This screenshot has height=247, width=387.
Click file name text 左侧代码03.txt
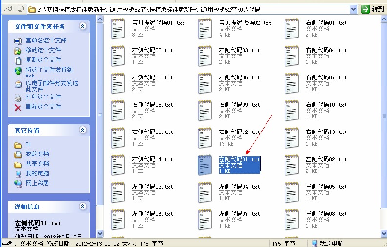(152, 187)
